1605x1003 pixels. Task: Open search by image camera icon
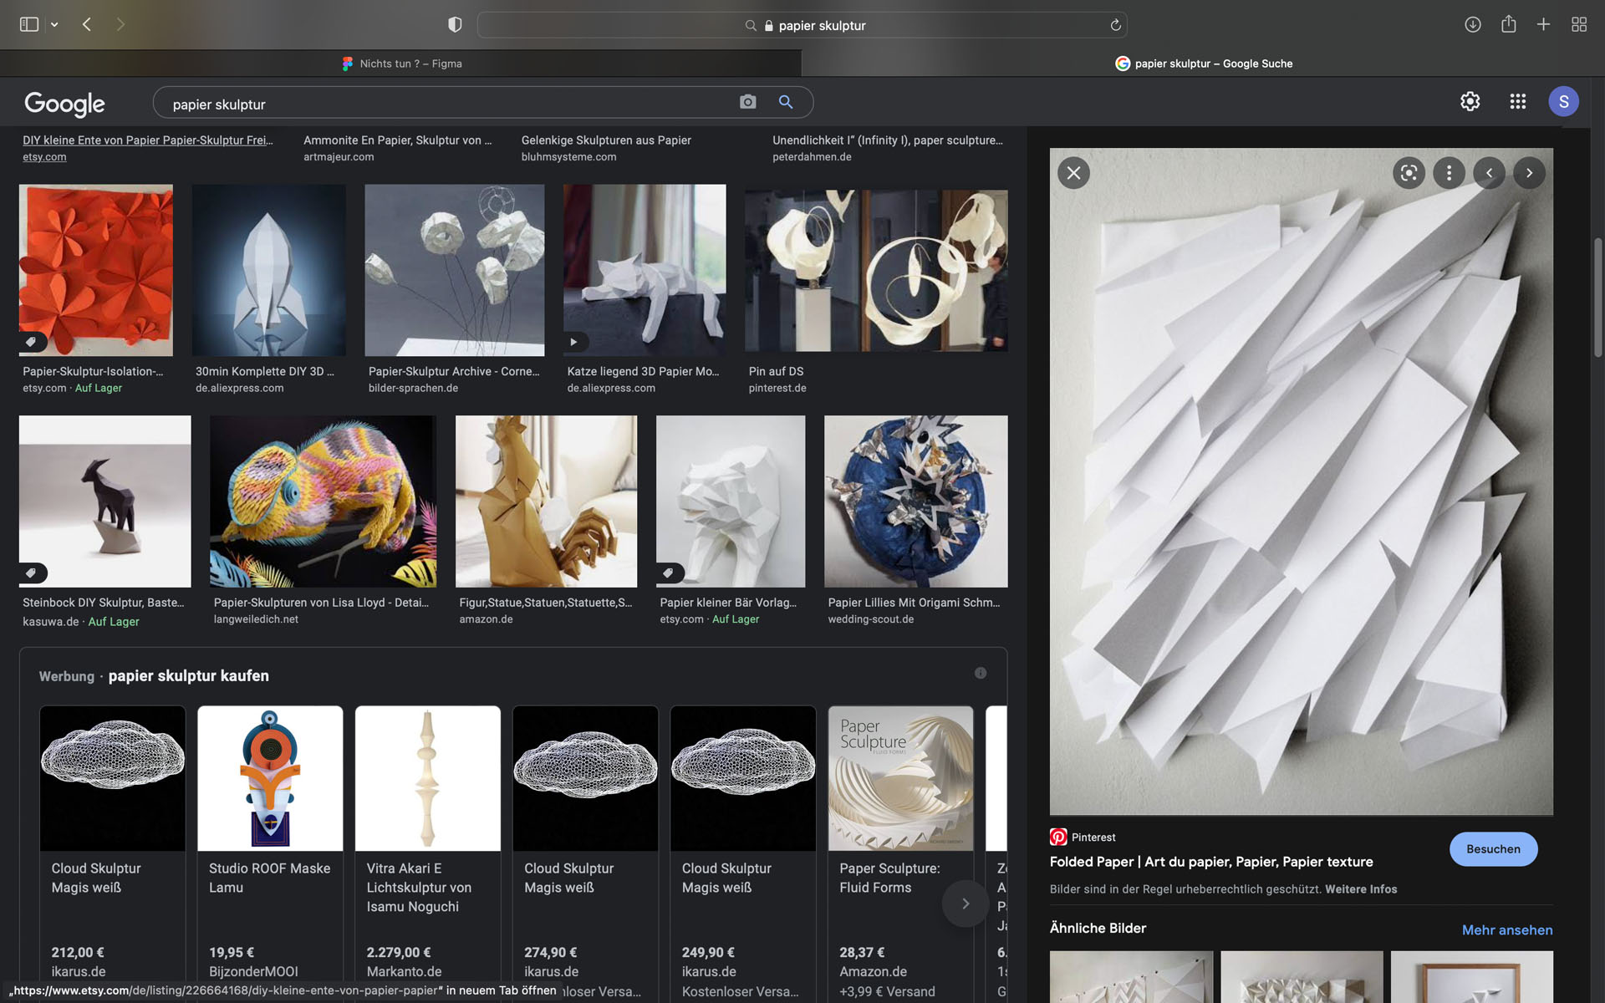click(x=748, y=102)
